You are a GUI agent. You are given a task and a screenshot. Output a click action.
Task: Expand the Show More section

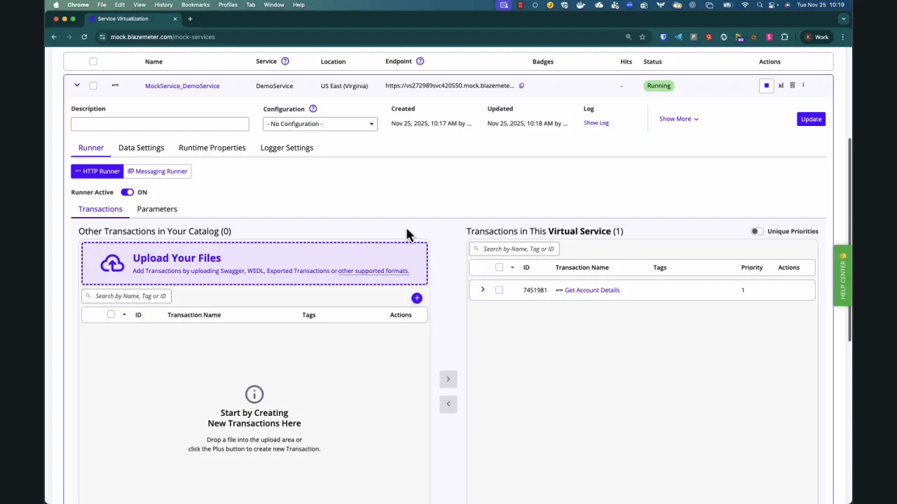tap(678, 119)
